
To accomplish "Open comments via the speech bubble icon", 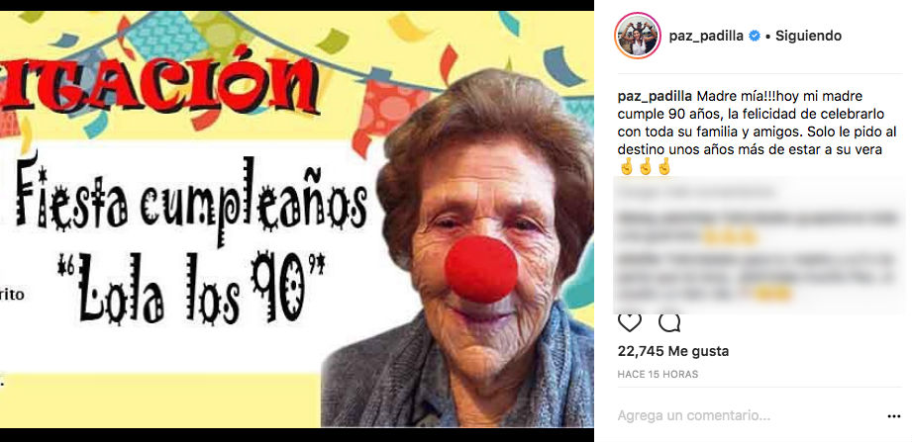I will (x=669, y=323).
